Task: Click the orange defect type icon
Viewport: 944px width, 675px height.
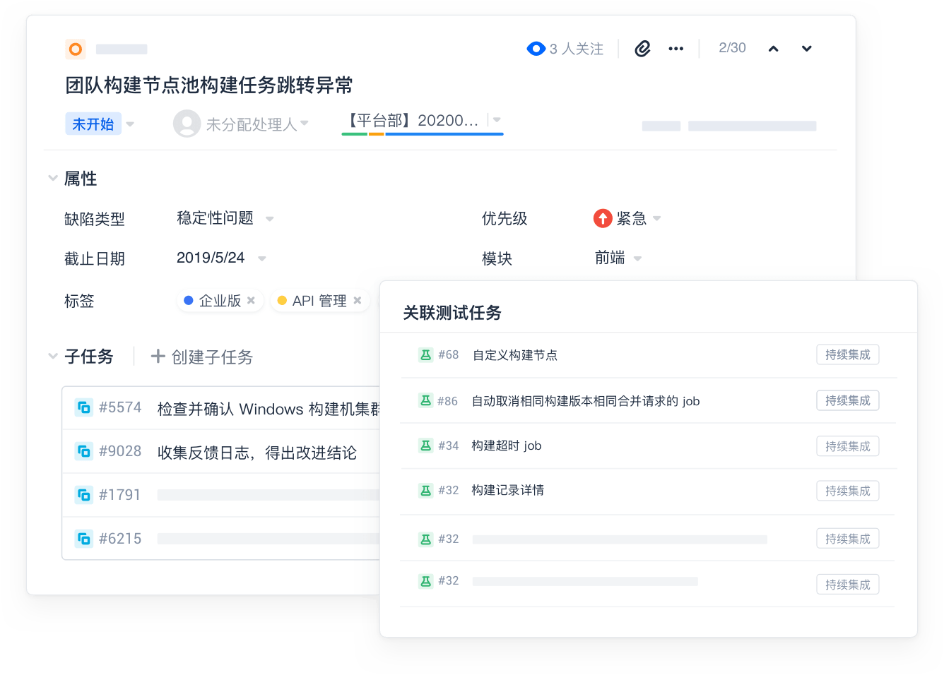Action: click(x=76, y=49)
